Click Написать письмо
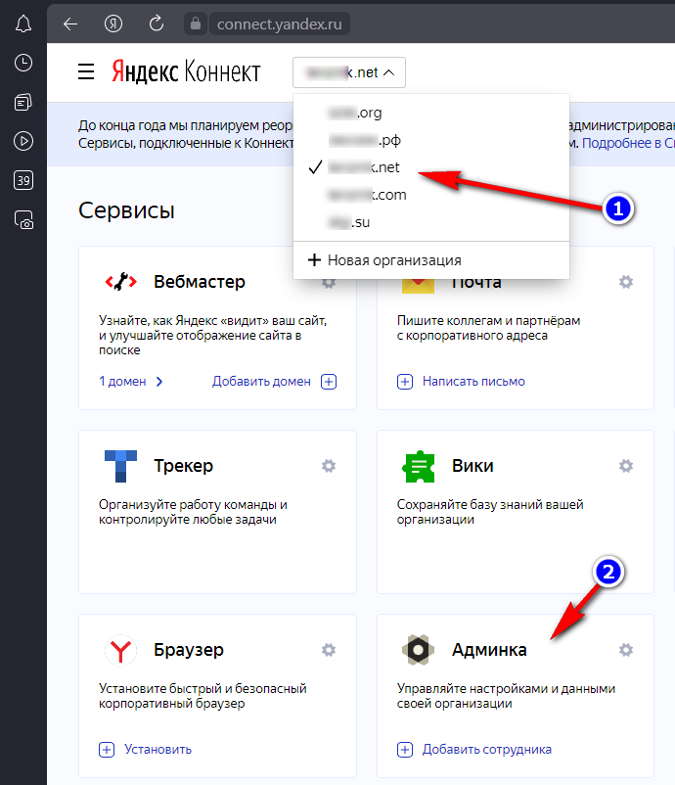The height and width of the screenshot is (785, 675). coord(473,382)
